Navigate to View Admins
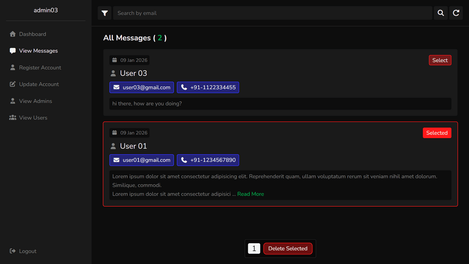469x264 pixels. 35,101
